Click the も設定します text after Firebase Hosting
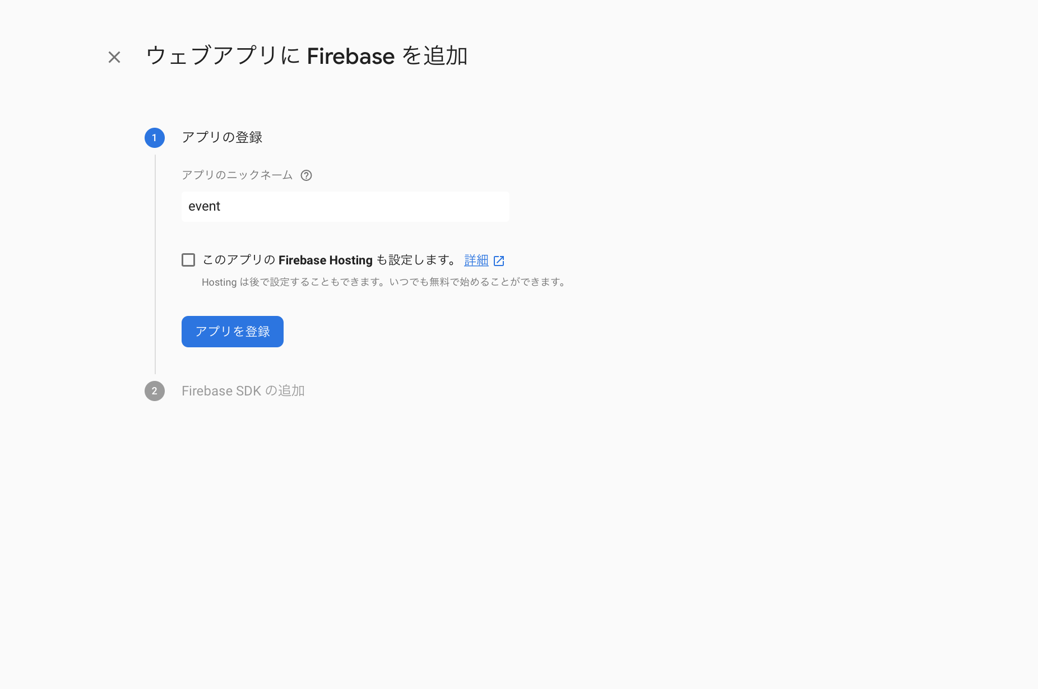Viewport: 1038px width, 689px height. (416, 260)
